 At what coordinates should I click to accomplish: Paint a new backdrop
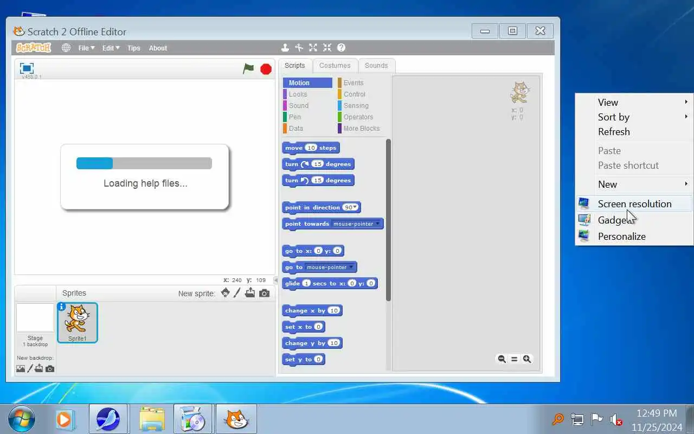point(30,368)
